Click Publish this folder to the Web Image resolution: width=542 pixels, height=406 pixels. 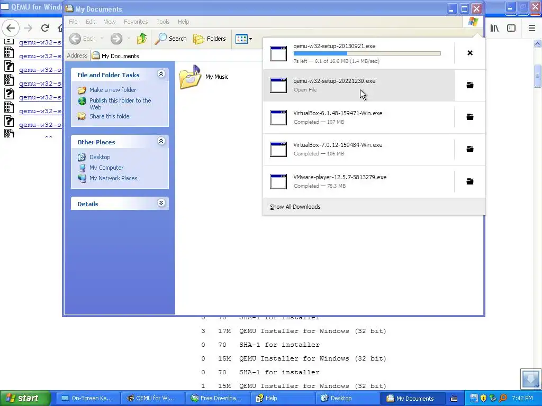click(x=120, y=104)
